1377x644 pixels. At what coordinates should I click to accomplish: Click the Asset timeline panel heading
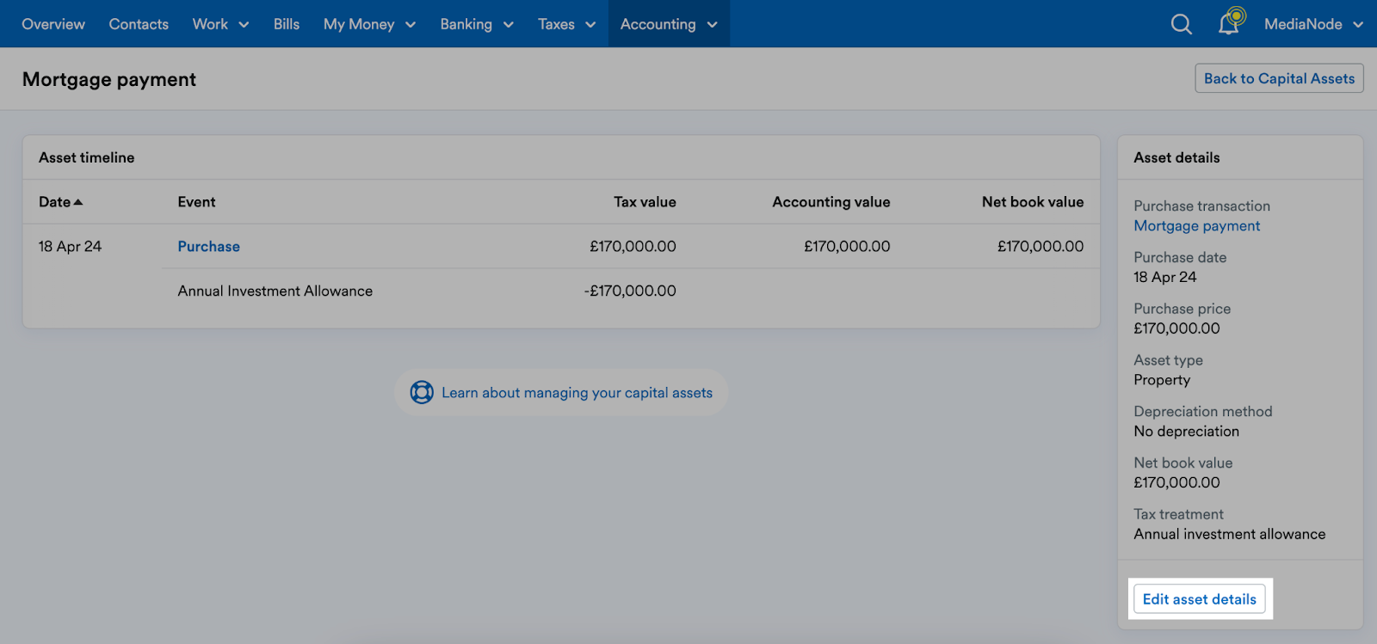(86, 157)
